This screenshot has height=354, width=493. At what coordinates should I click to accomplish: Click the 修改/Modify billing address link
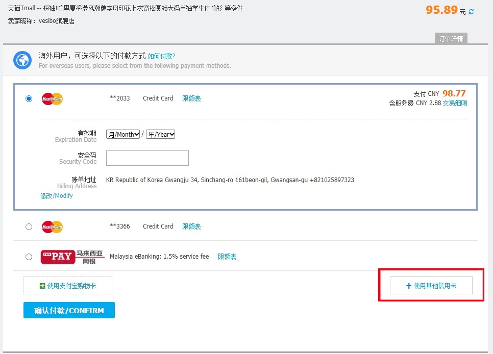tap(56, 195)
